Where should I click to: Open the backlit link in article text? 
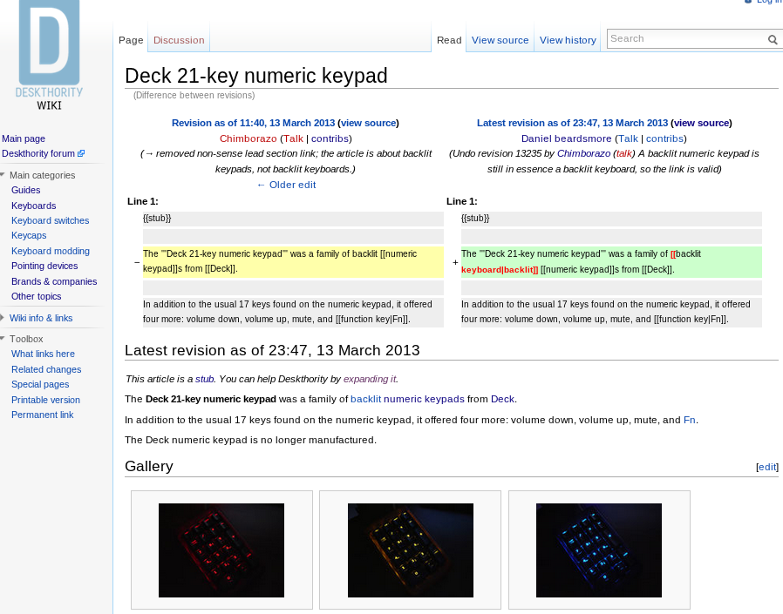(x=365, y=399)
